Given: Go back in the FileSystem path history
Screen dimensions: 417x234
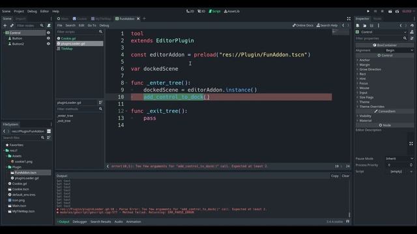Looking at the screenshot, I should click(x=5, y=131).
